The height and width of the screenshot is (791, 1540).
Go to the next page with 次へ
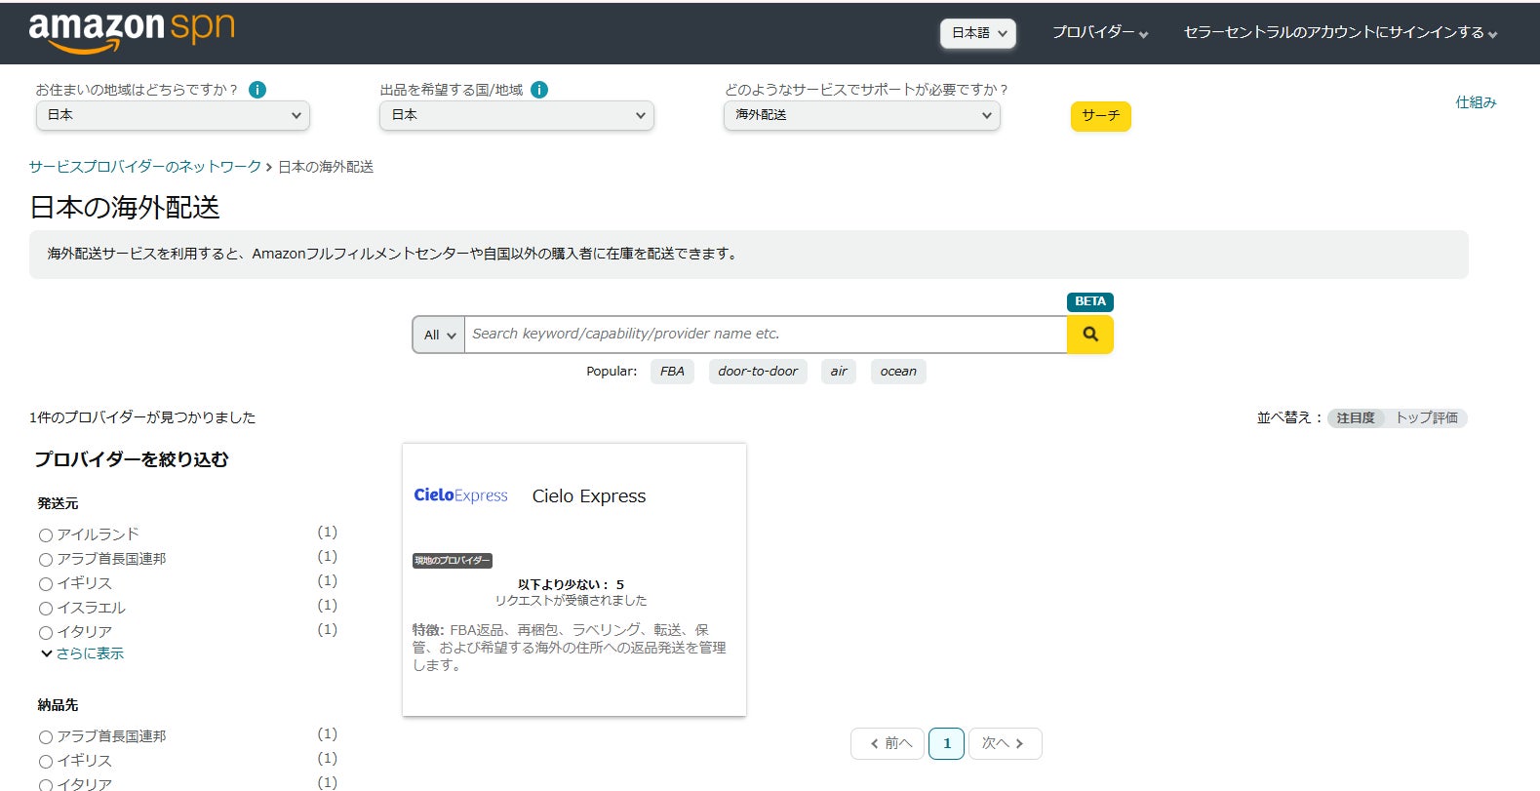pyautogui.click(x=1005, y=743)
